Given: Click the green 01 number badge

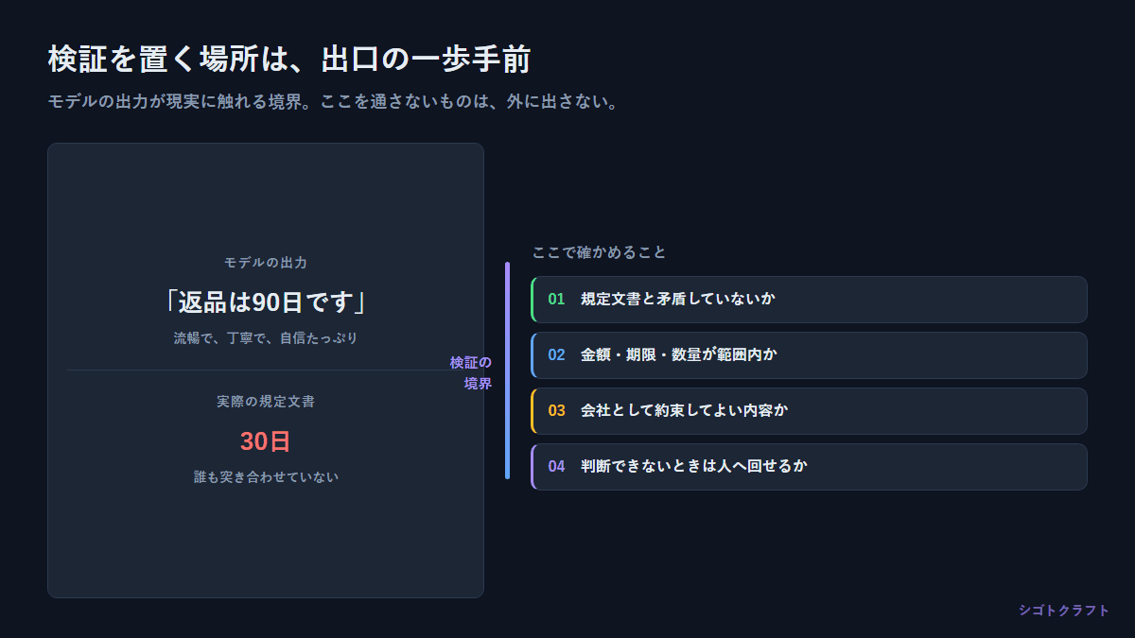Looking at the screenshot, I should [x=556, y=300].
